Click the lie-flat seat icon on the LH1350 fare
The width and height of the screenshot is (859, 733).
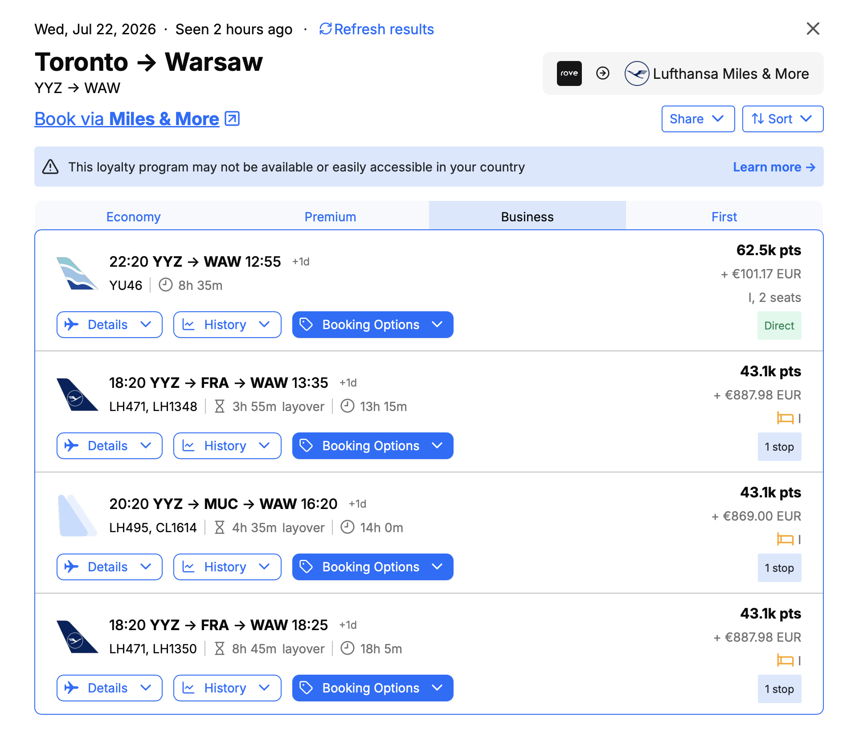[785, 660]
